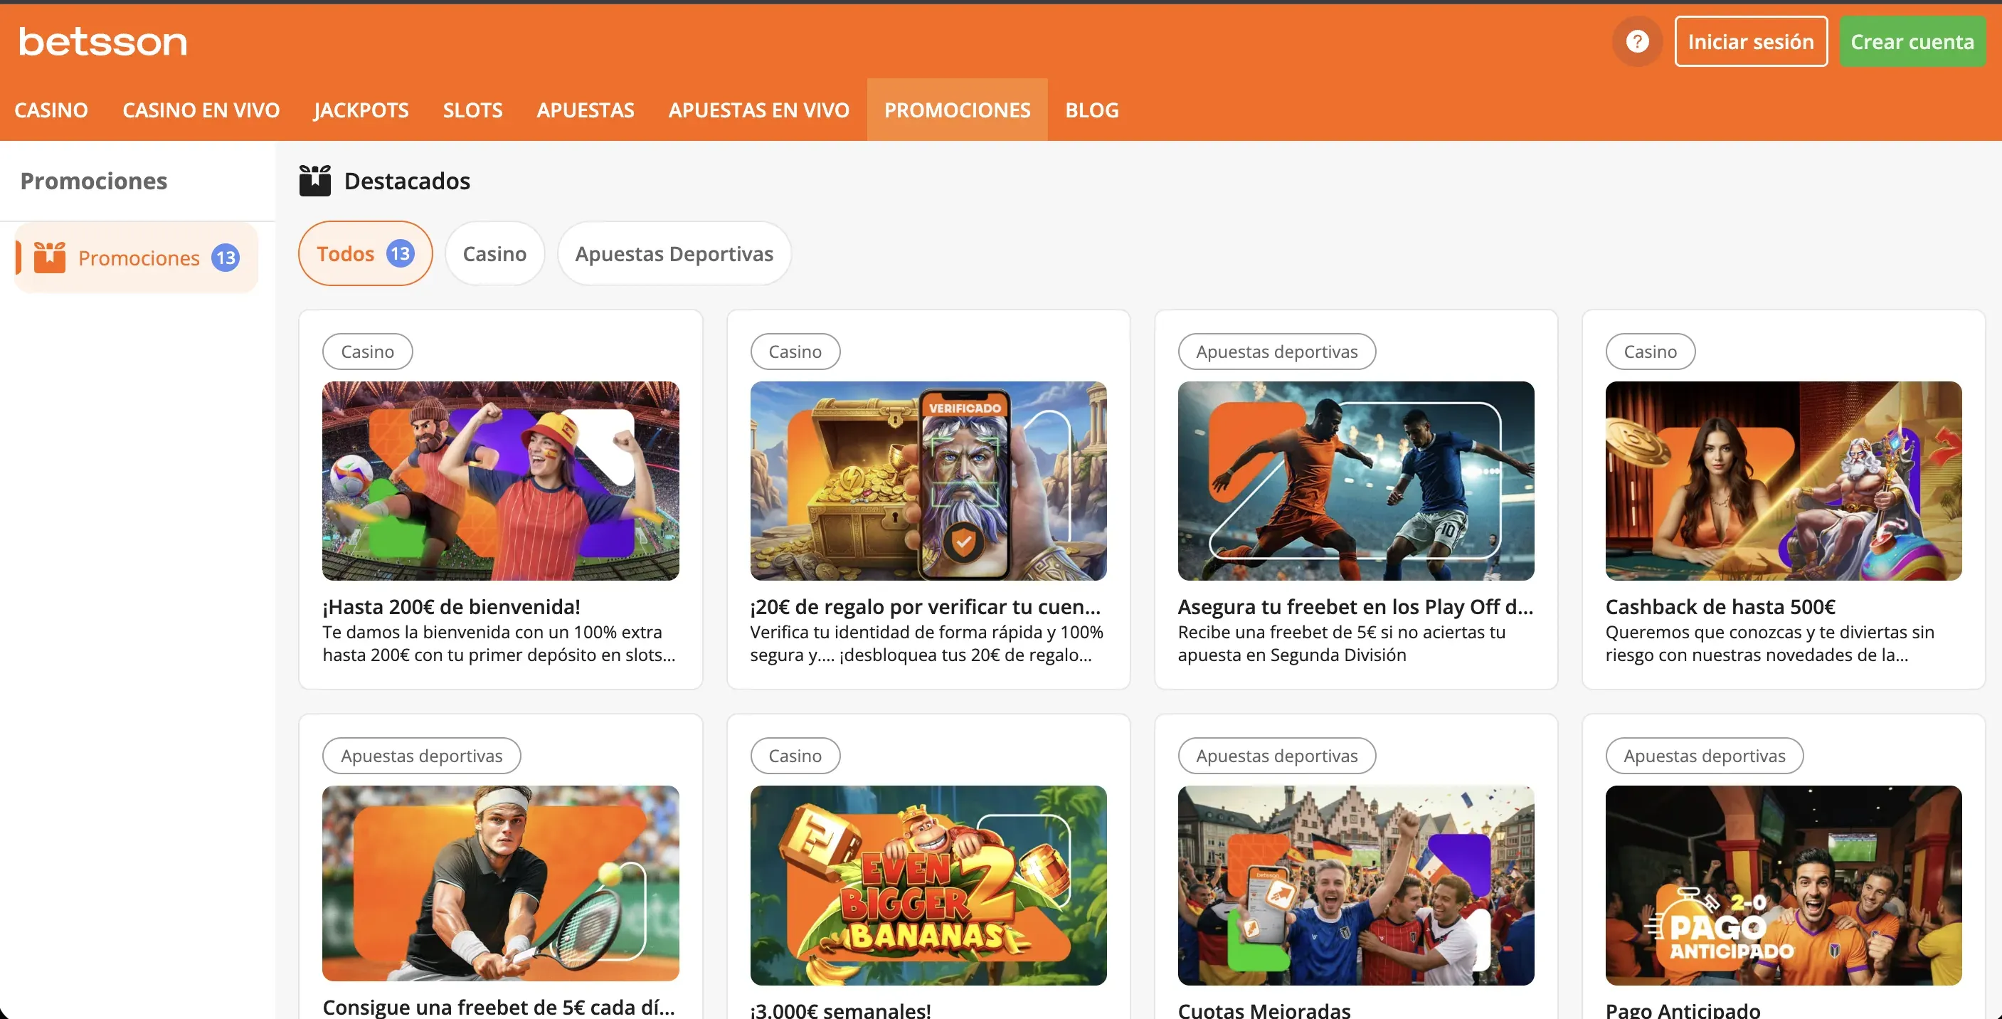
Task: Click Apuestas deportivas tag on Pago Anticipado card
Action: (1705, 756)
